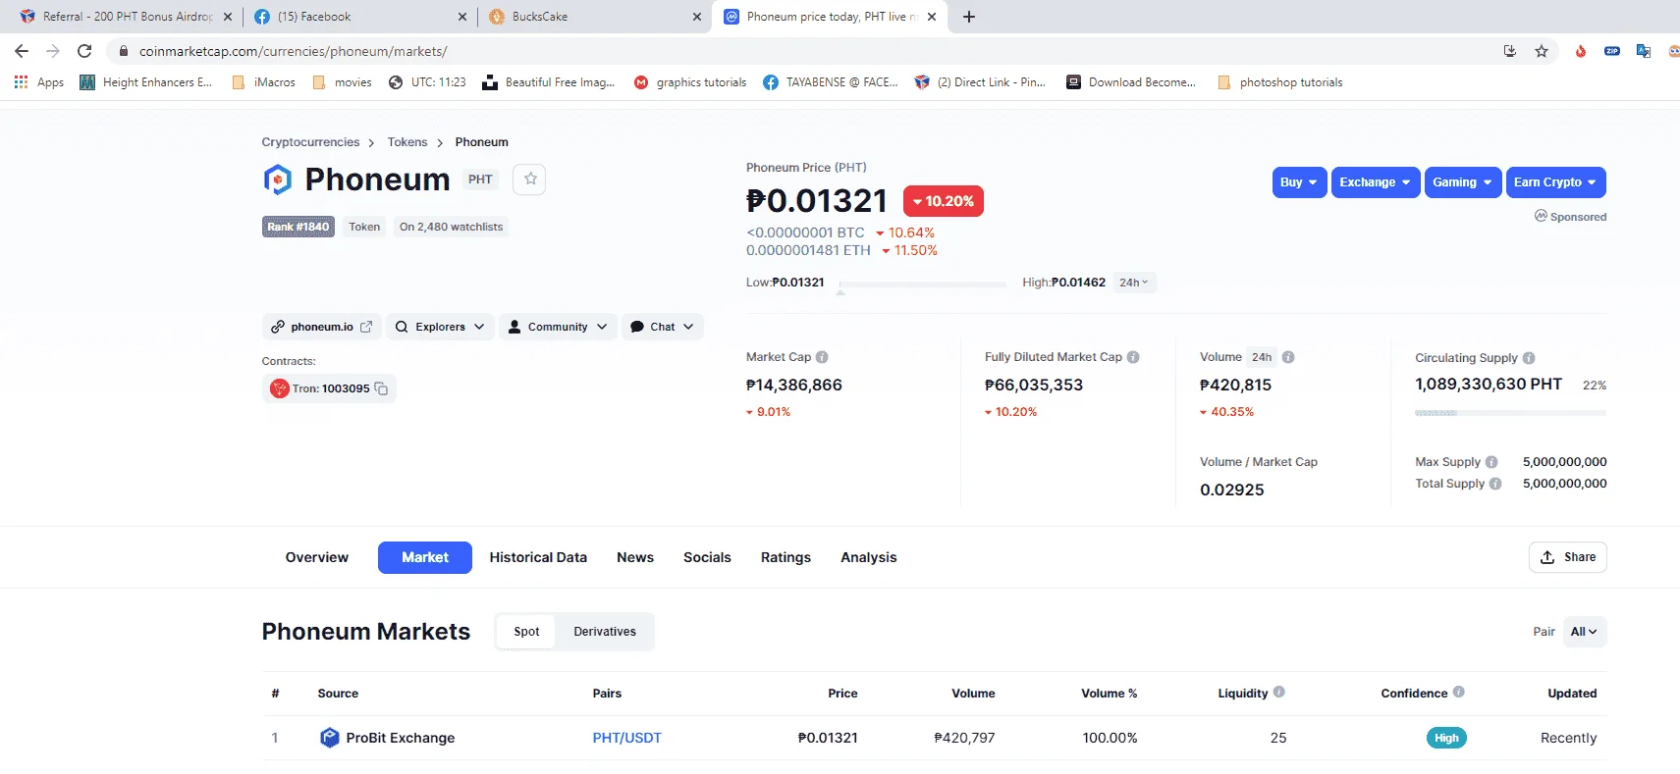1680x774 pixels.
Task: Open movies bookmark folder
Action: pos(342,82)
